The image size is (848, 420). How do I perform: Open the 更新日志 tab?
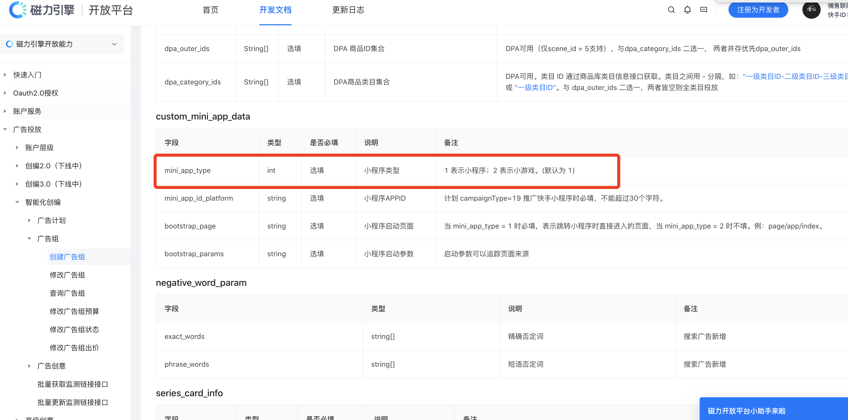[x=348, y=10]
